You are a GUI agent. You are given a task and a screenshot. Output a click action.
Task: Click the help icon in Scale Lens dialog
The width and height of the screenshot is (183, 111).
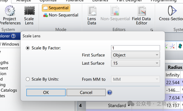pos(109,92)
